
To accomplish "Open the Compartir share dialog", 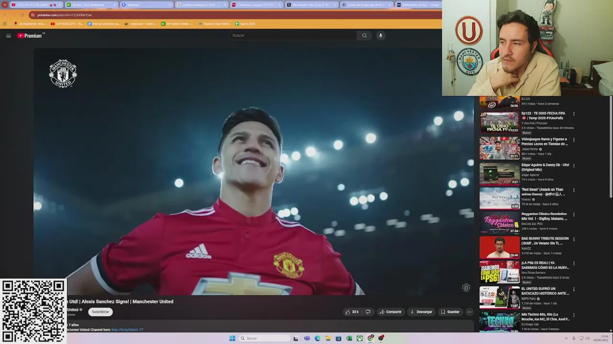I will point(390,312).
